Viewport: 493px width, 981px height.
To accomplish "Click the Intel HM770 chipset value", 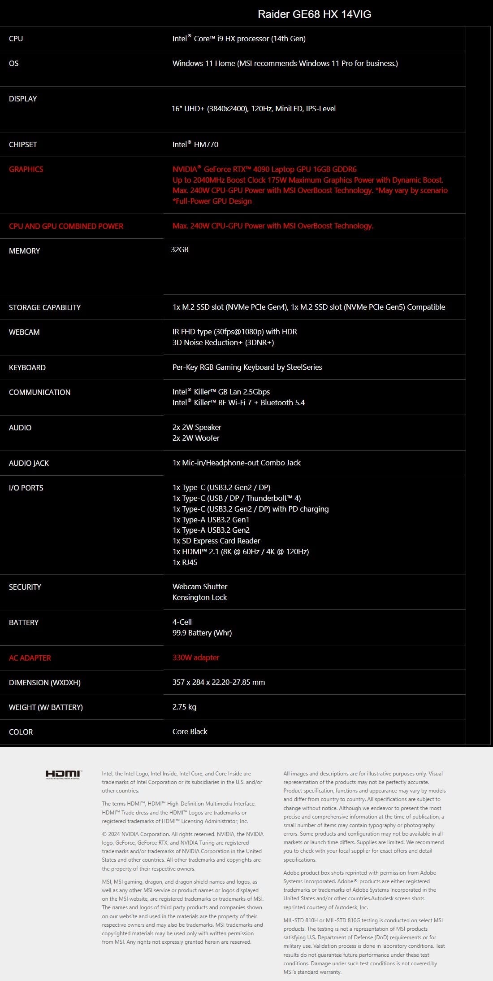I will pyautogui.click(x=195, y=145).
